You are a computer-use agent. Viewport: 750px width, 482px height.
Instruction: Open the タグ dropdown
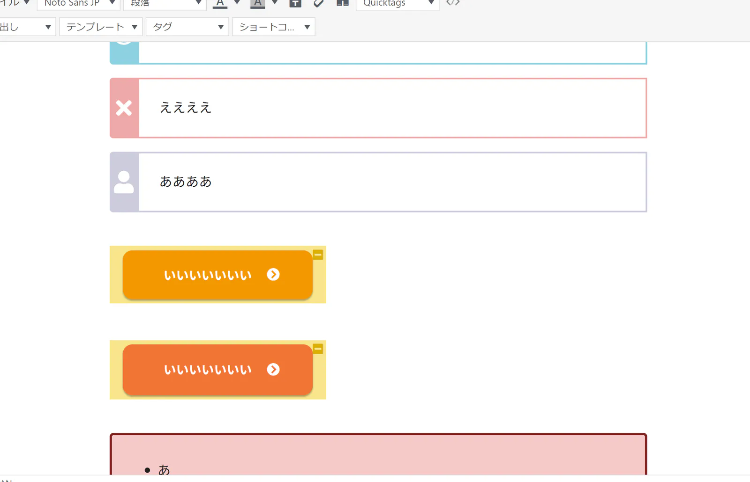click(x=187, y=27)
